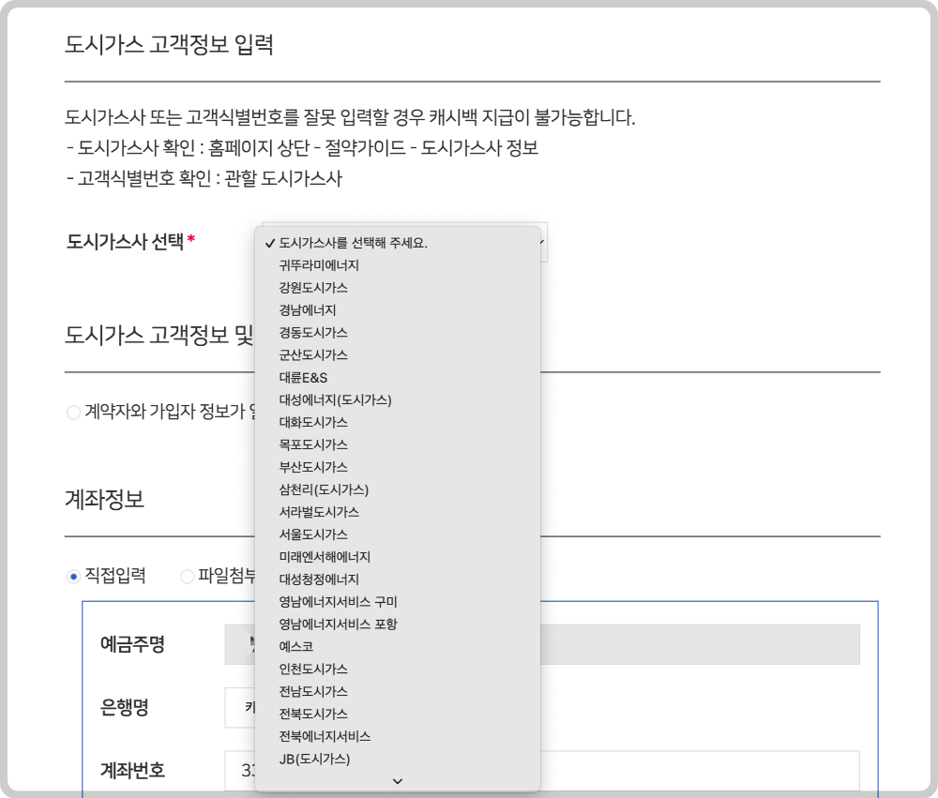
Task: Select the 파일첨부 radio button
Action: pyautogui.click(x=188, y=577)
